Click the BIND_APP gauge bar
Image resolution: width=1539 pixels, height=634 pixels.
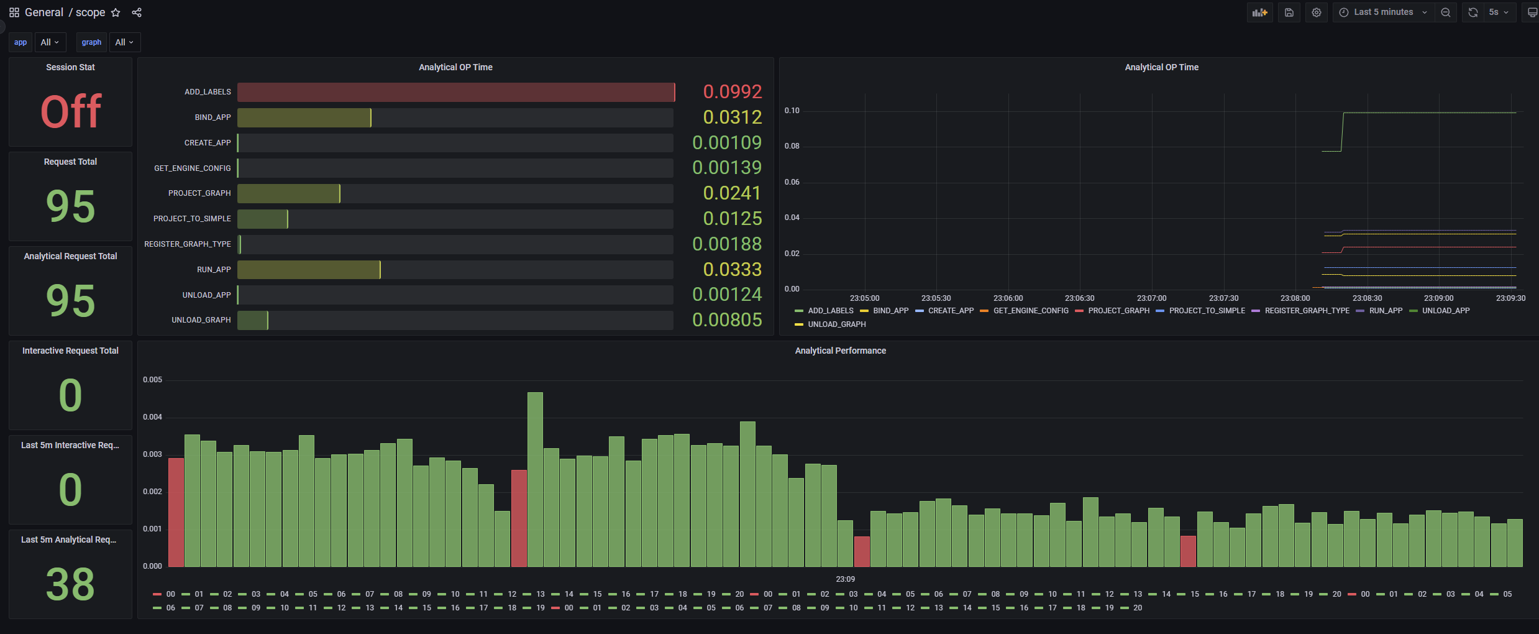(x=304, y=117)
